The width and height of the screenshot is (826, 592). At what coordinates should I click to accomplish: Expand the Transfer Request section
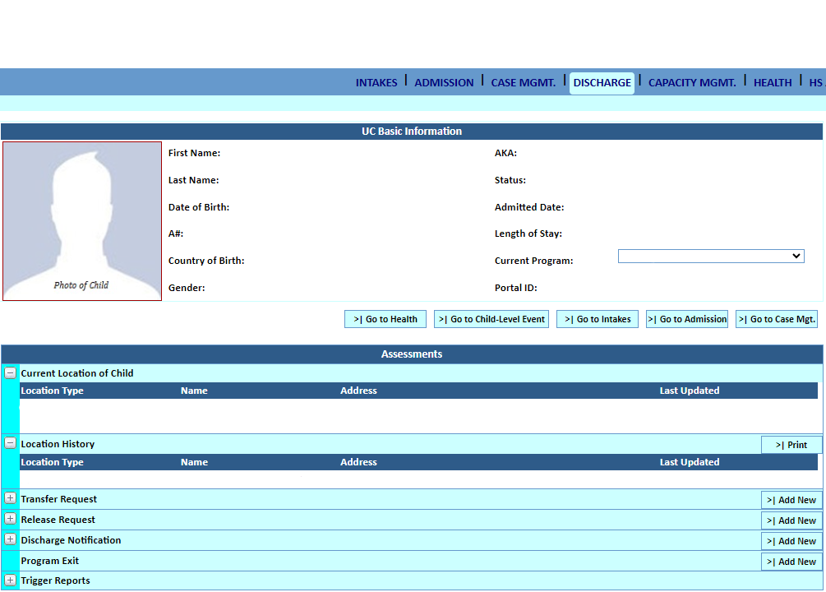(10, 498)
